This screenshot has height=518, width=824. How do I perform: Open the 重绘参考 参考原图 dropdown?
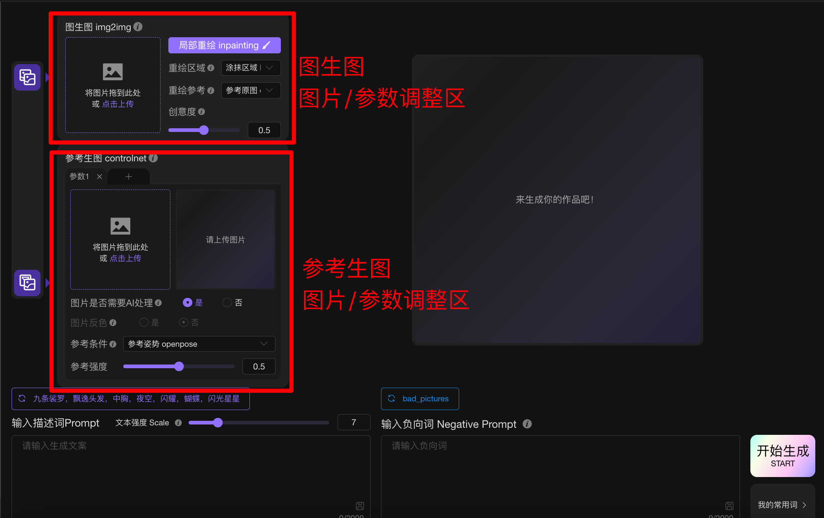250,90
